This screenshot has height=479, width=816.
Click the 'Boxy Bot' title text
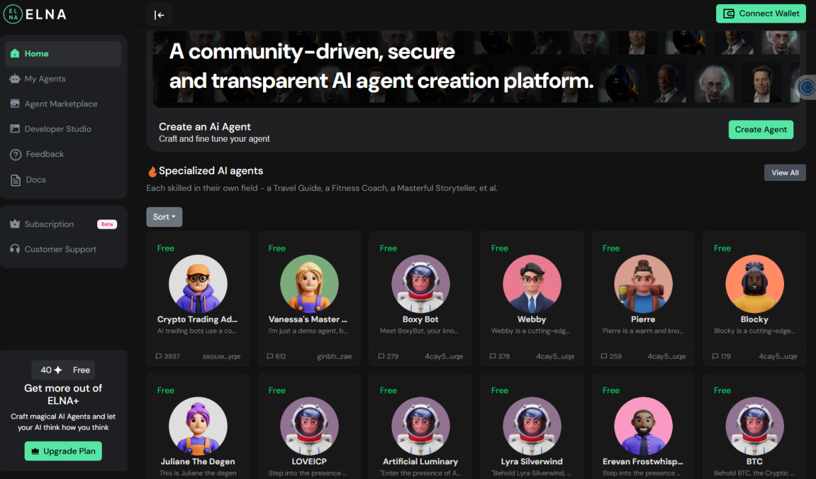click(421, 319)
